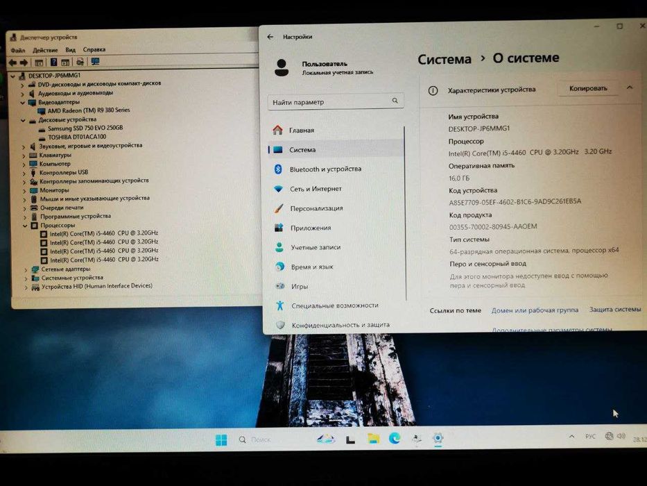The height and width of the screenshot is (486, 647).
Task: Click inside Найти параметр search field
Action: (x=336, y=101)
